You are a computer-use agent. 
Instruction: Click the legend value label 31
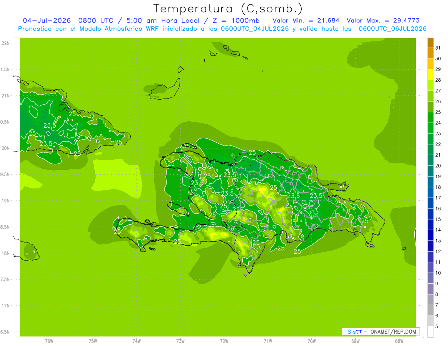click(x=438, y=48)
